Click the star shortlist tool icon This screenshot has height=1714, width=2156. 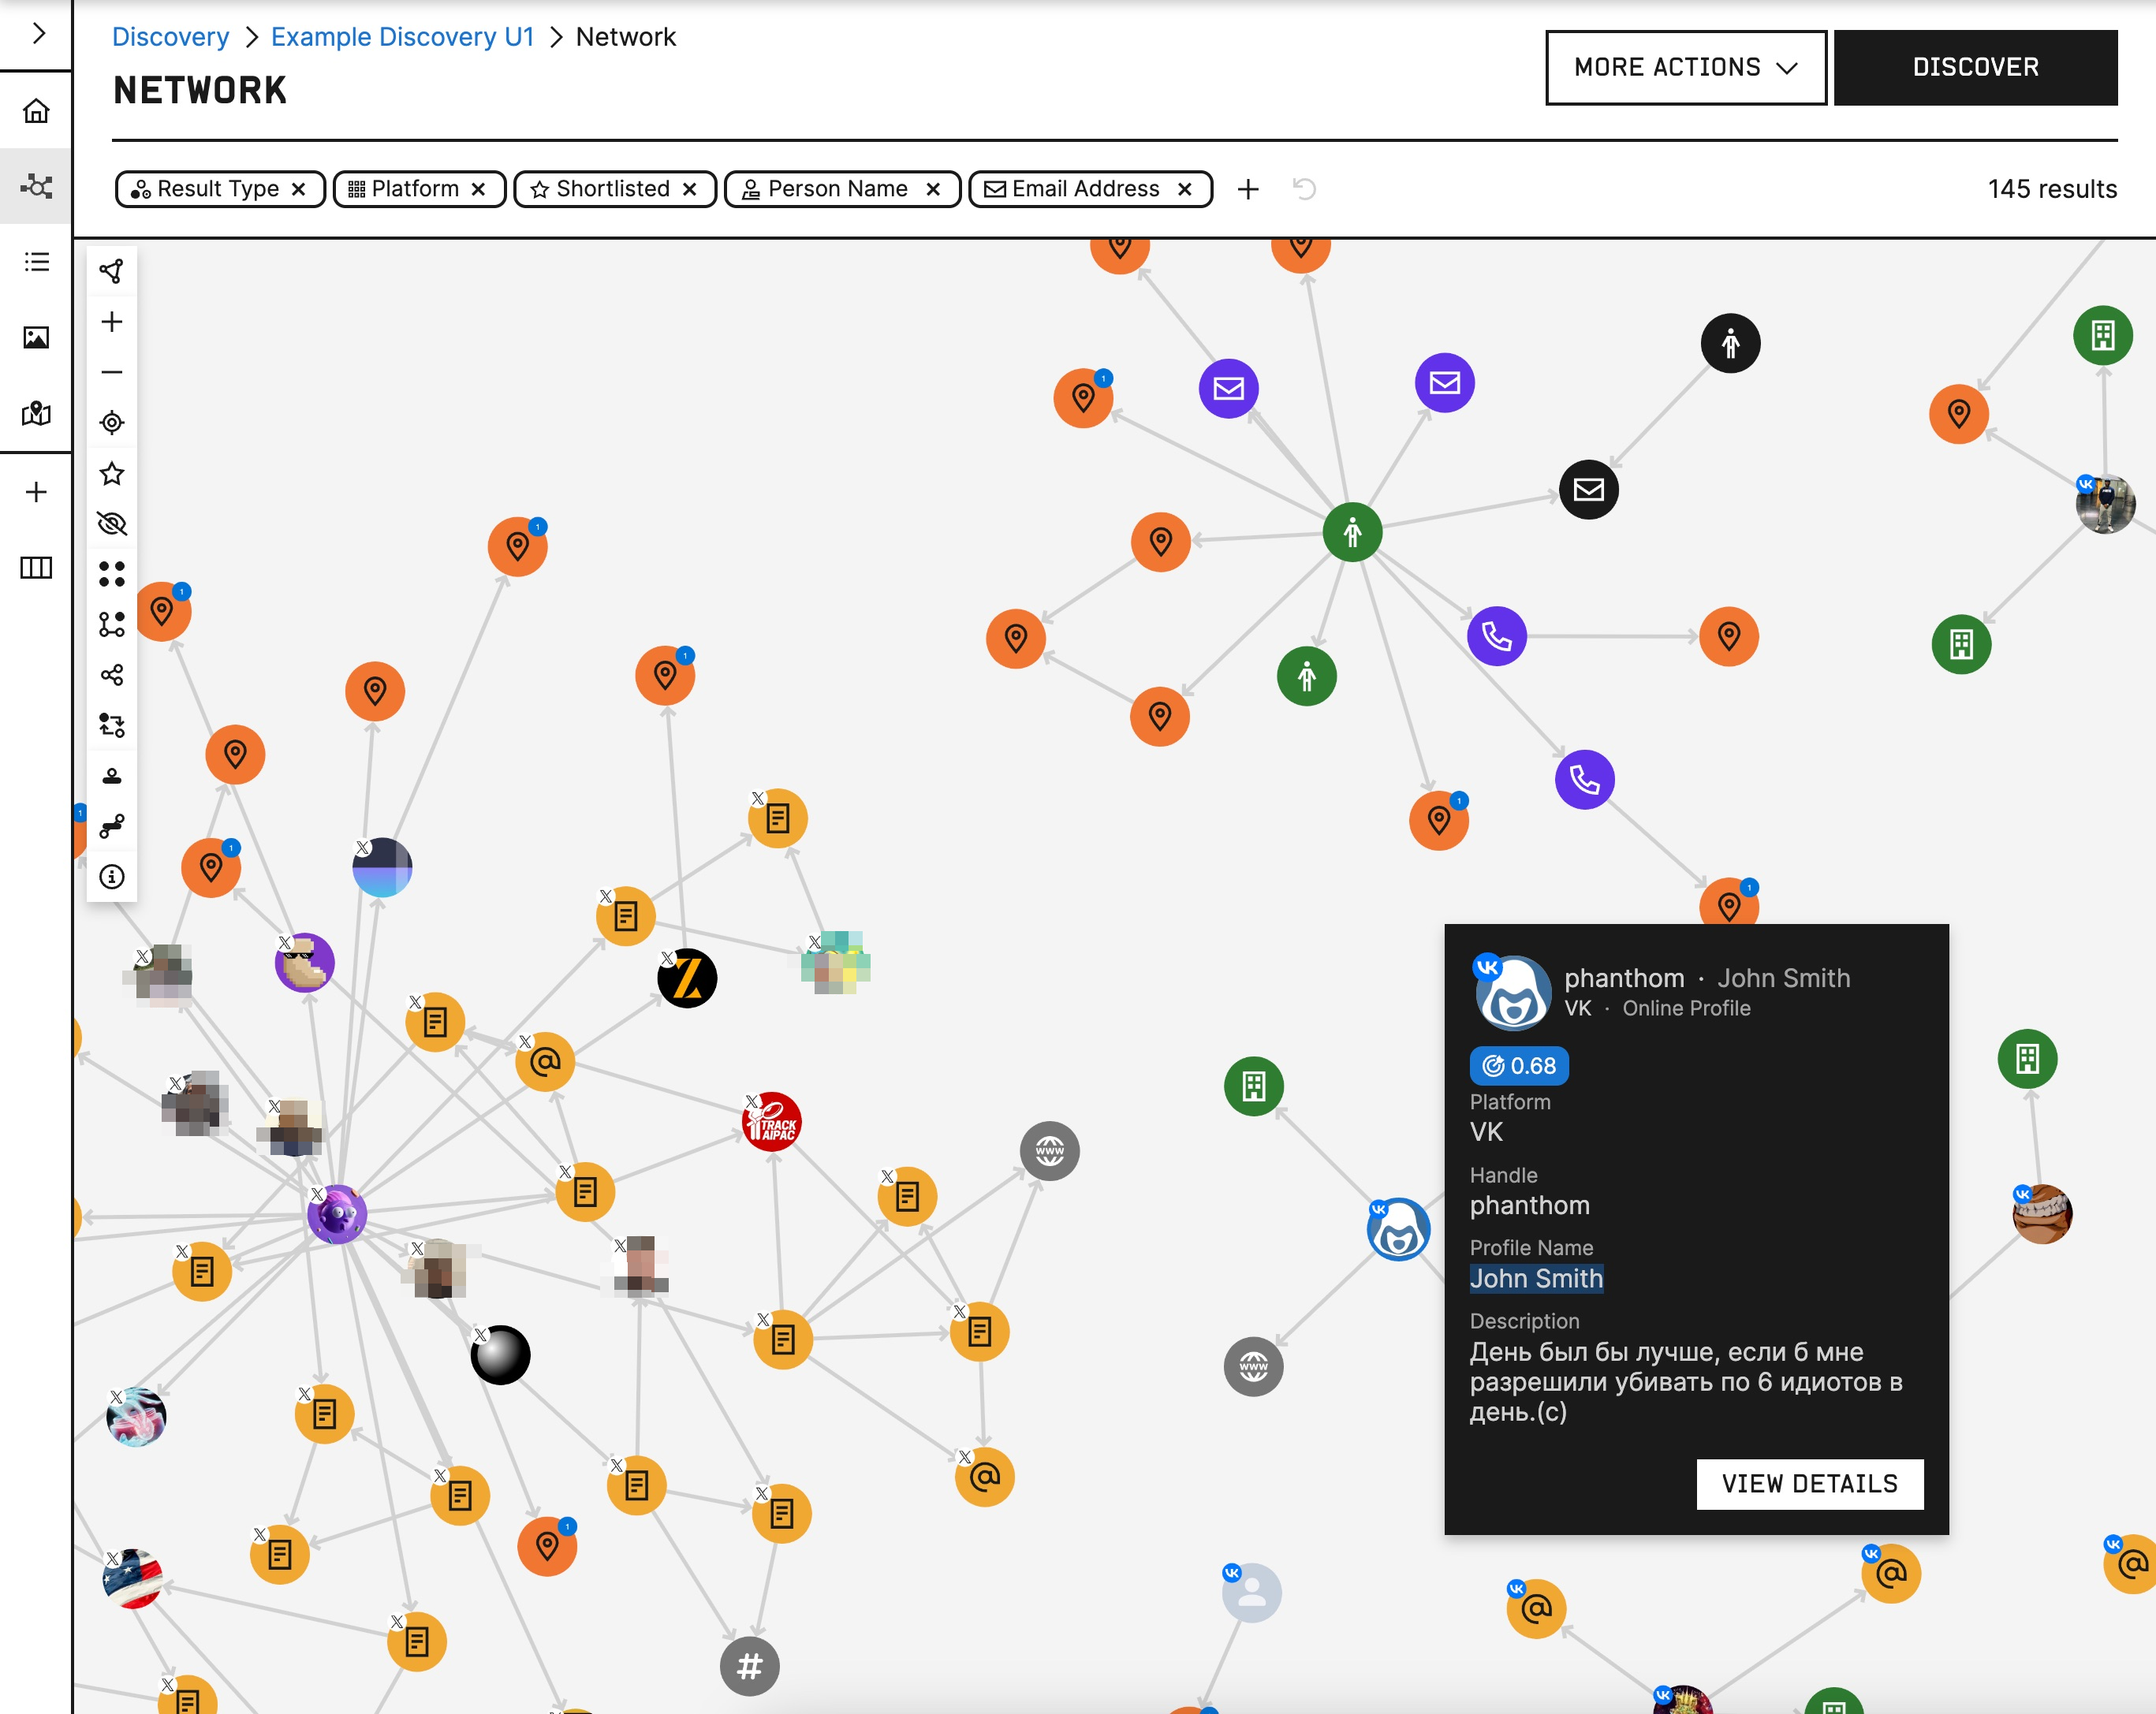point(112,473)
